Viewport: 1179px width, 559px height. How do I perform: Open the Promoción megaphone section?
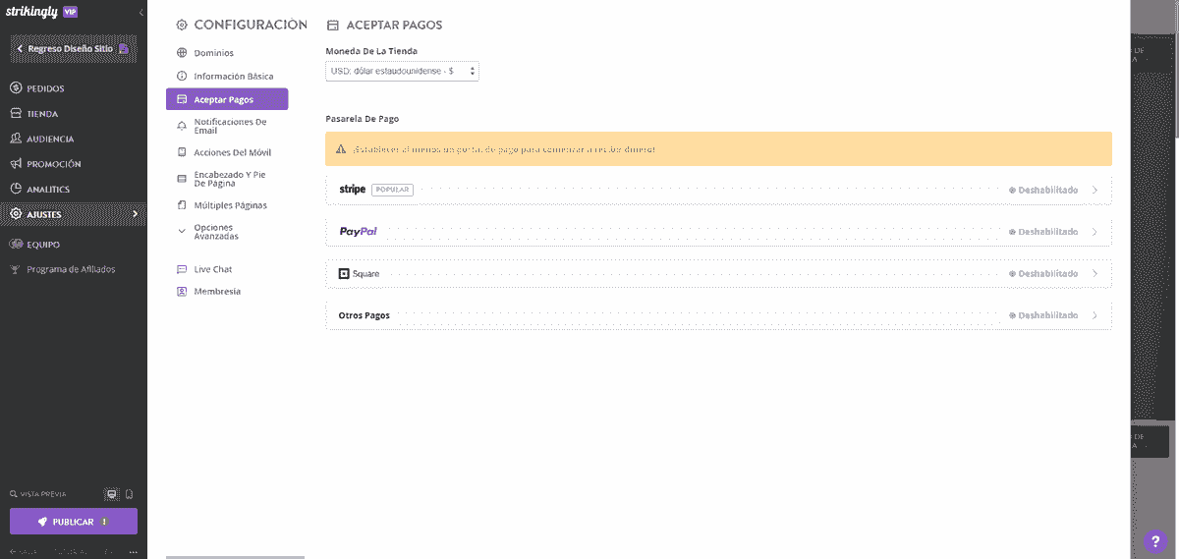53,164
